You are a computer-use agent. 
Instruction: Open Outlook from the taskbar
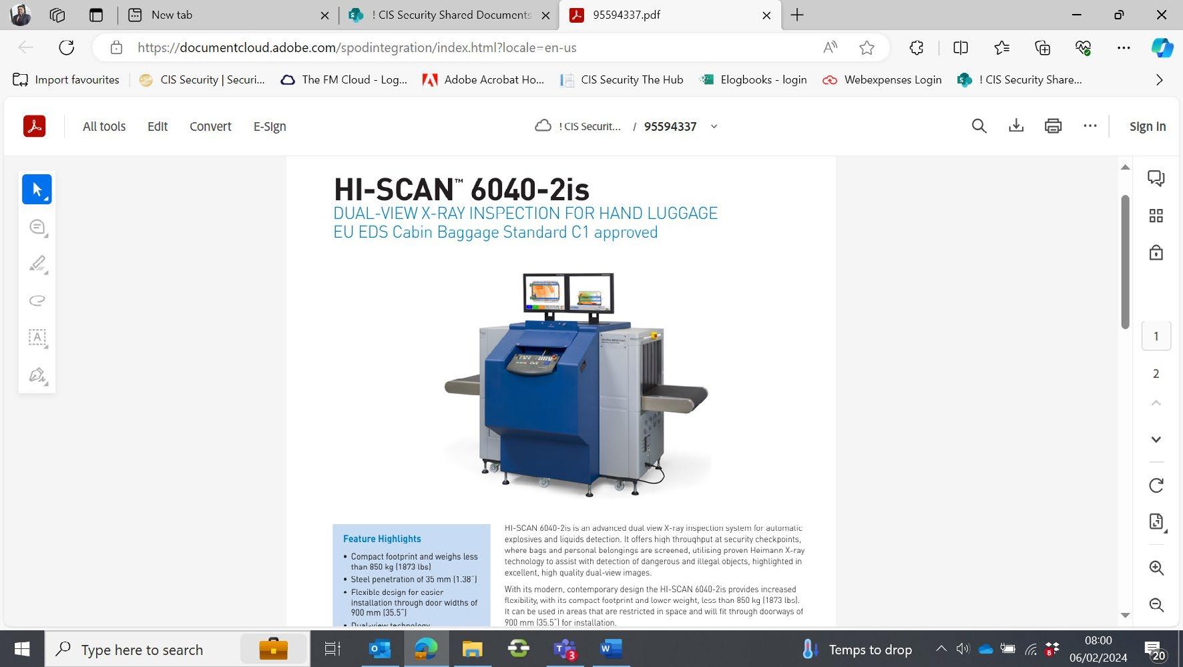pyautogui.click(x=380, y=649)
